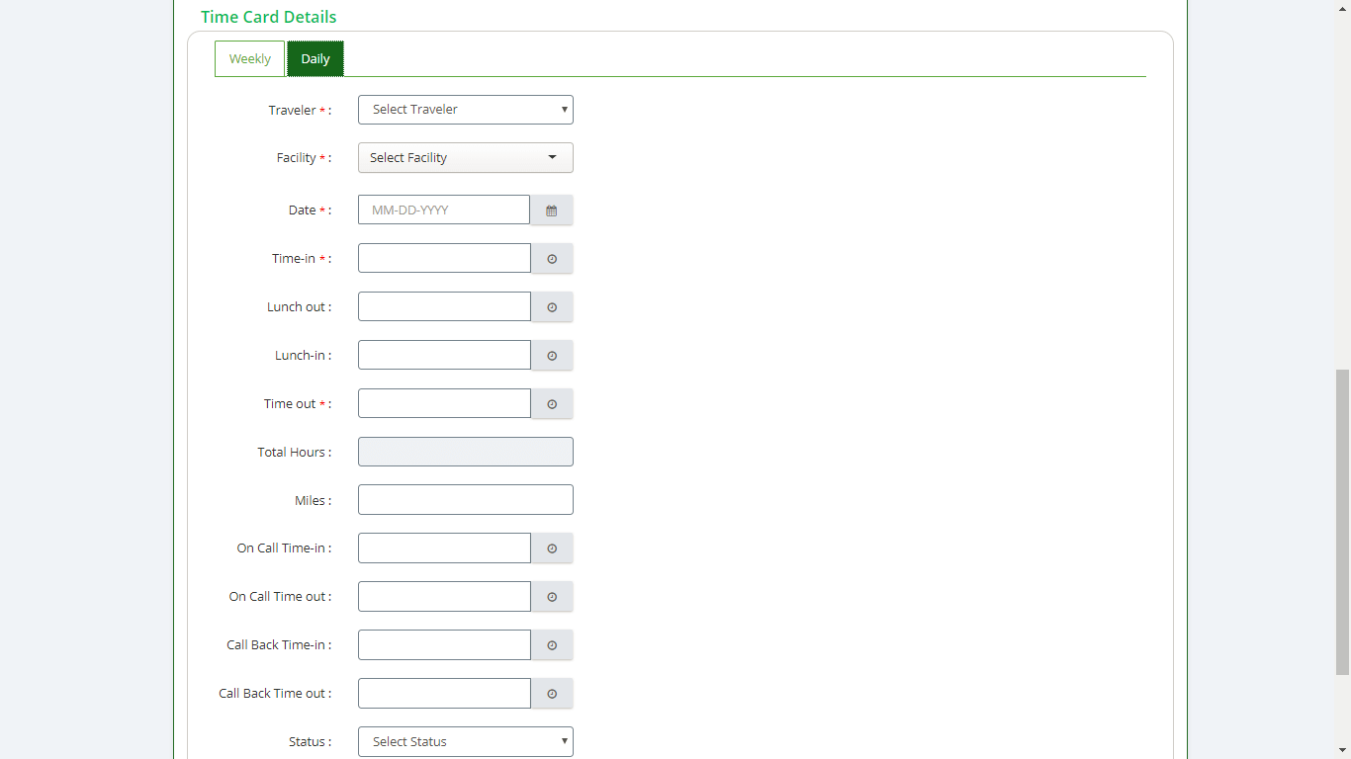Open the On Call Time out clock picker

pos(552,597)
